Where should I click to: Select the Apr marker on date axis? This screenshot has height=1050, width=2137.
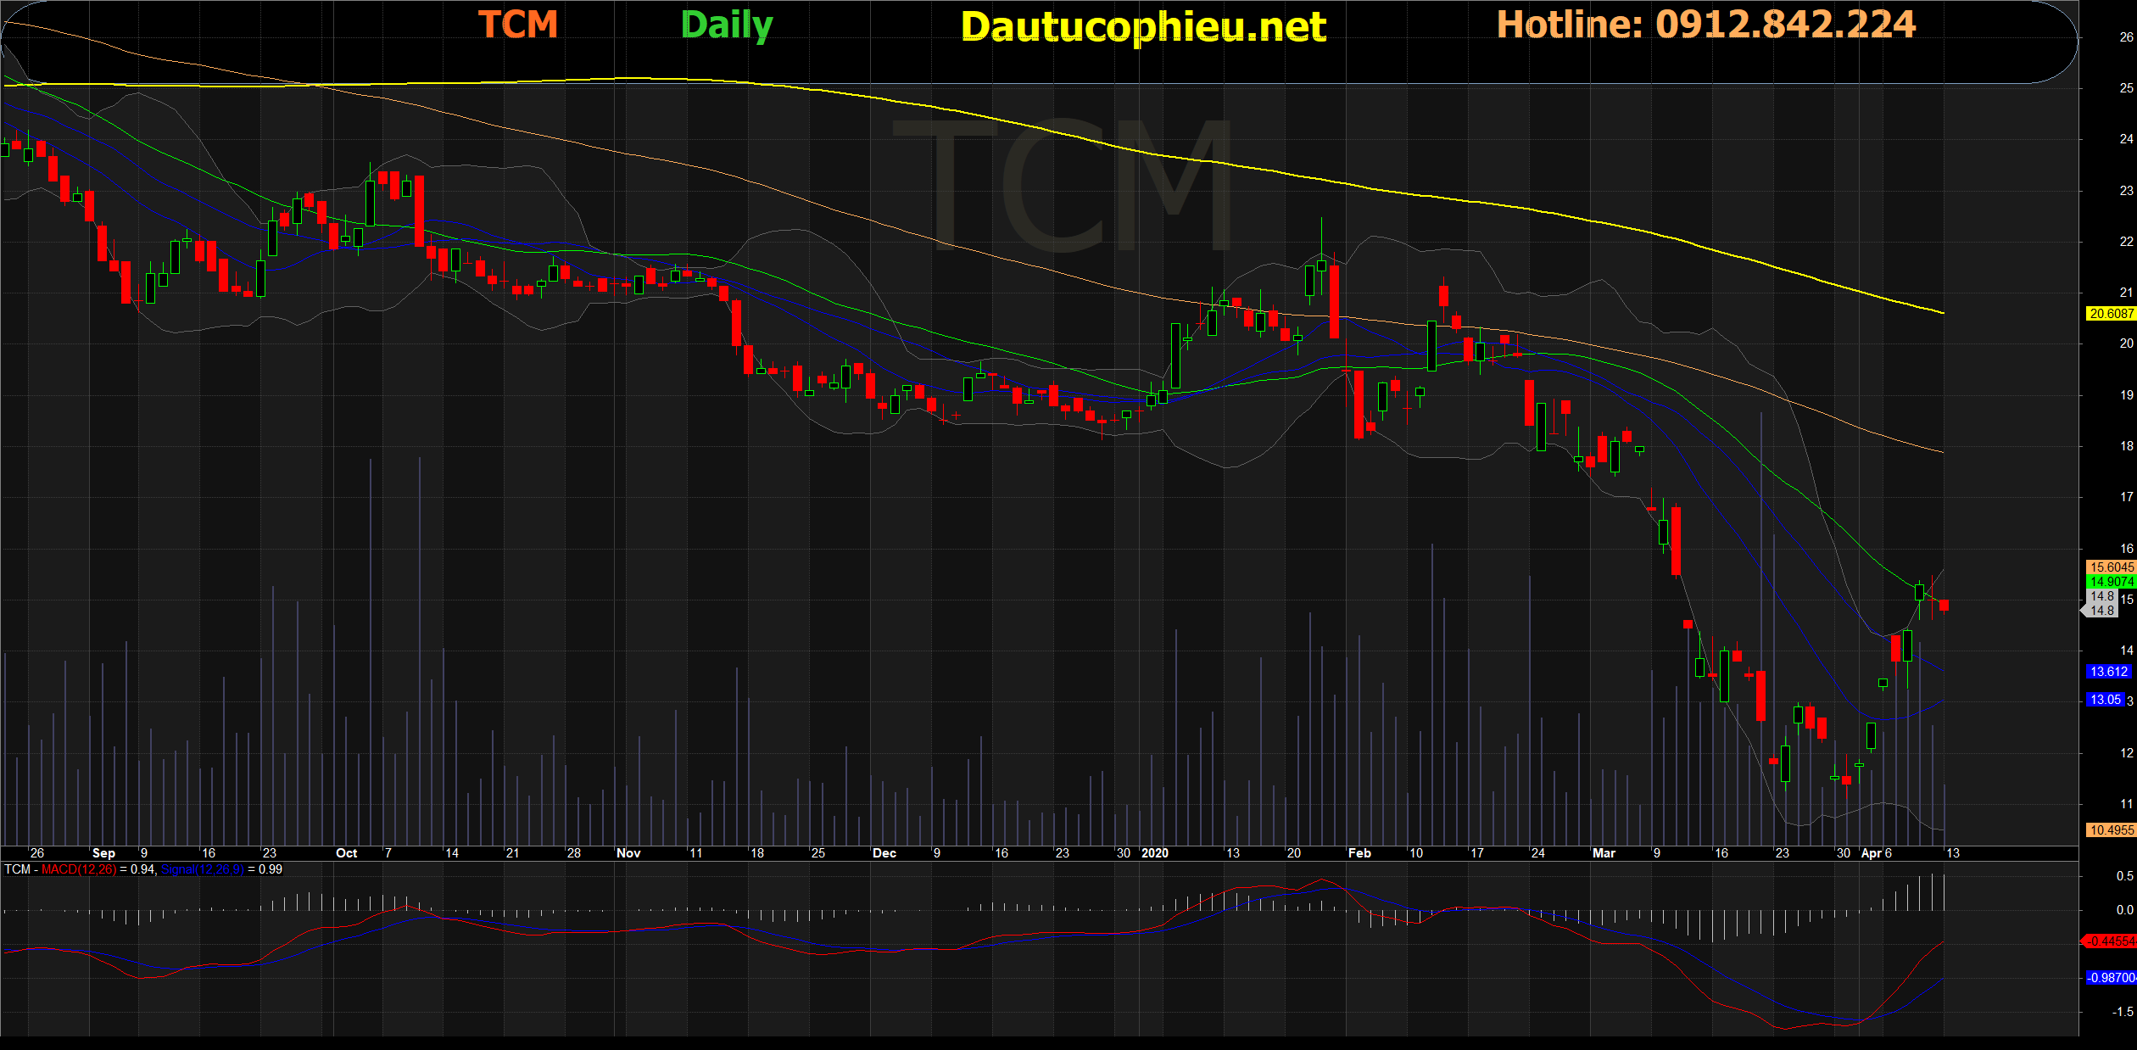[x=1871, y=853]
